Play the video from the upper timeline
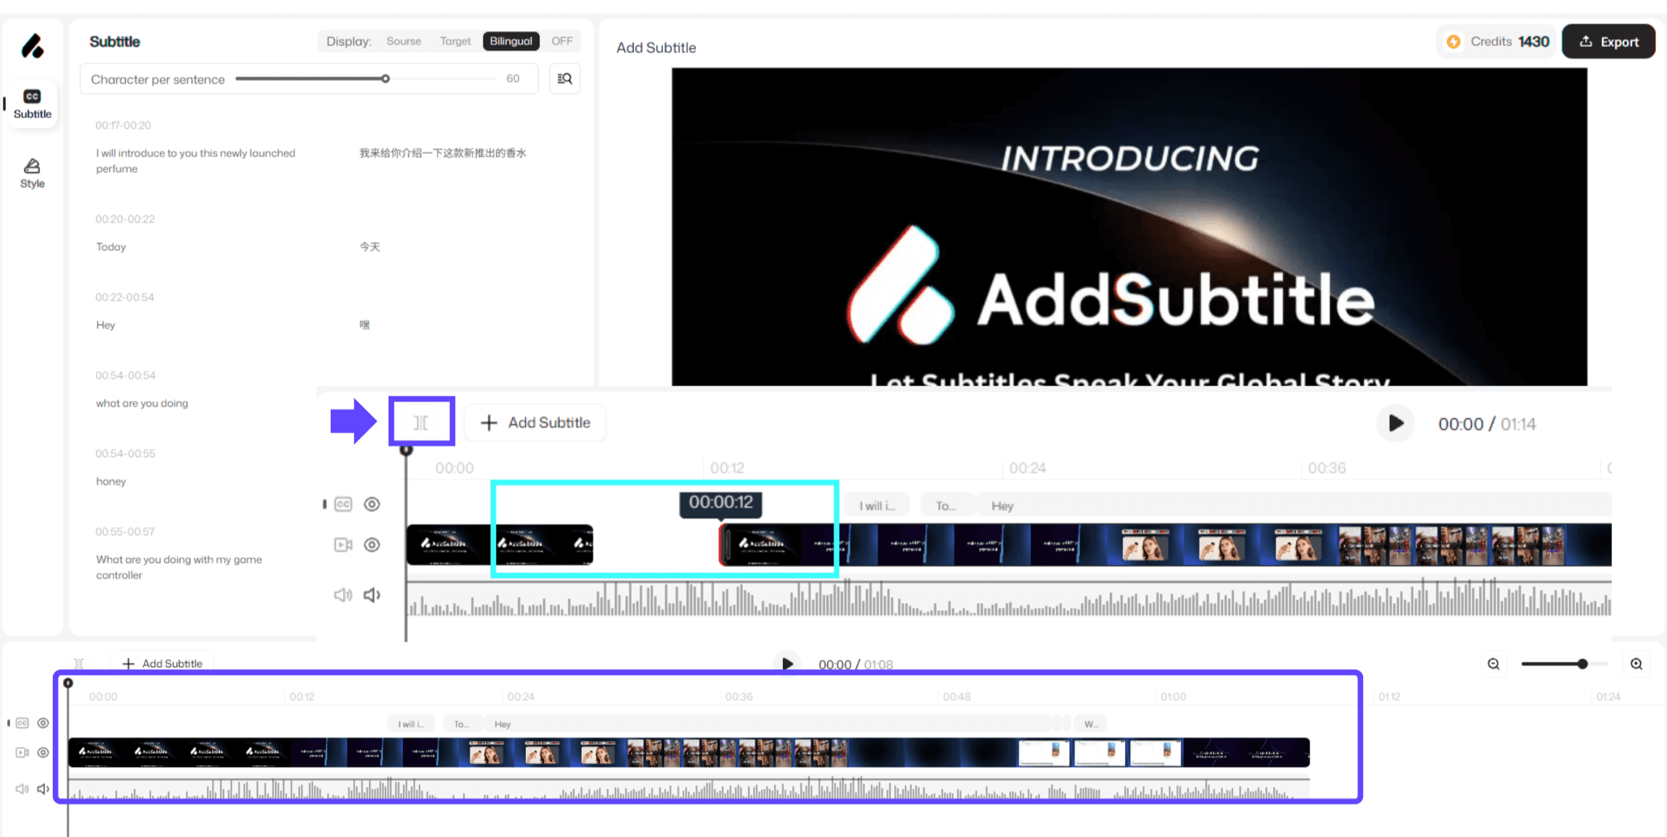Image resolution: width=1667 pixels, height=837 pixels. click(x=1395, y=424)
